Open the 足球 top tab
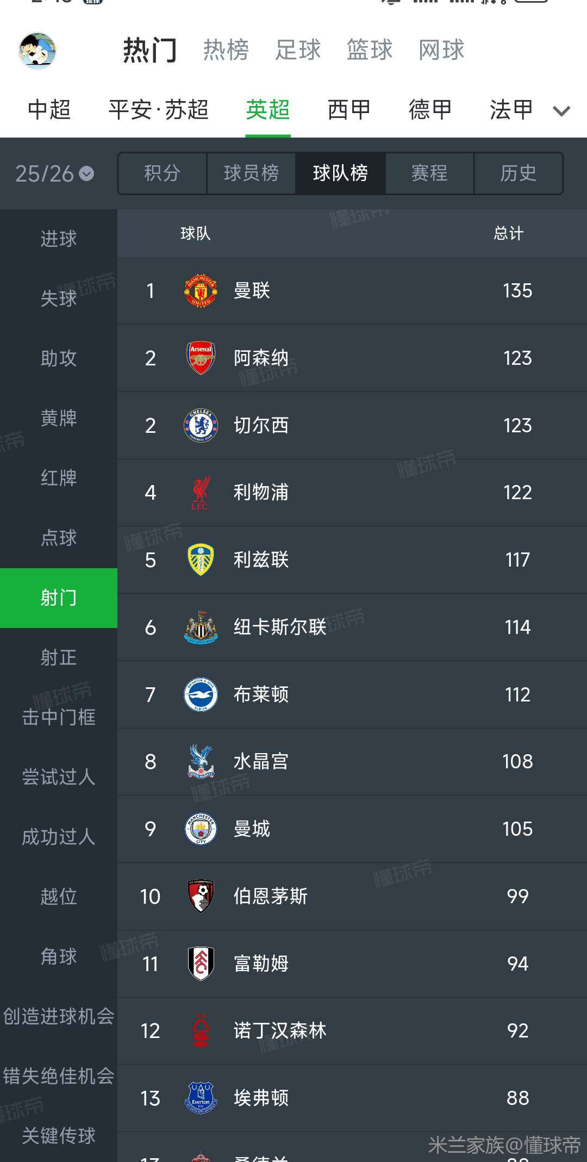 point(298,50)
